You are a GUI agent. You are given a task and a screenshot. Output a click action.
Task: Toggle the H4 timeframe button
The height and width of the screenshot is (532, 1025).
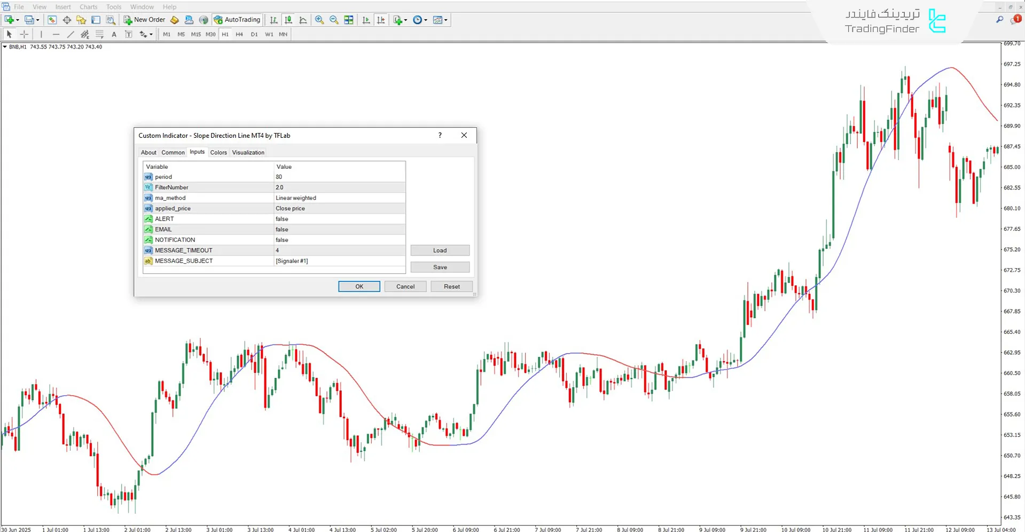pyautogui.click(x=239, y=34)
